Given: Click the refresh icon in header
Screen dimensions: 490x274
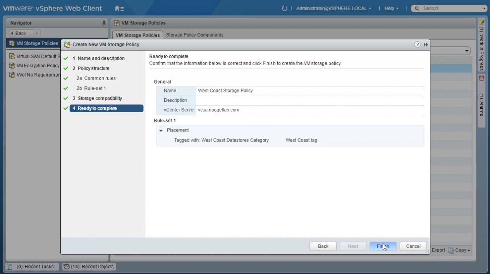Looking at the screenshot, I should tap(285, 9).
